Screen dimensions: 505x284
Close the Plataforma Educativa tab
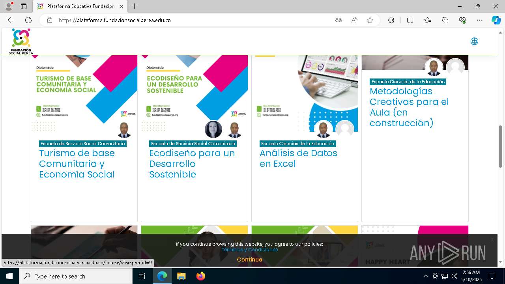point(121,6)
